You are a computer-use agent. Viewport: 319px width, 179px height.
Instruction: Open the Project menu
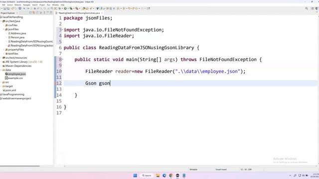42,5
